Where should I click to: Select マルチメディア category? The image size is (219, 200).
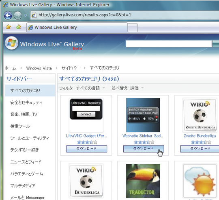(23, 186)
